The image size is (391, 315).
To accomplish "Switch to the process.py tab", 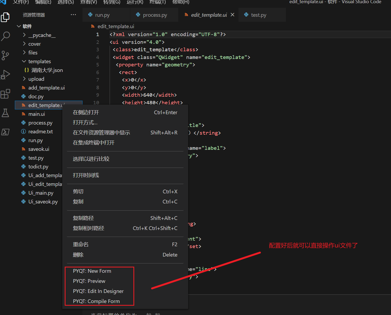I will (154, 15).
